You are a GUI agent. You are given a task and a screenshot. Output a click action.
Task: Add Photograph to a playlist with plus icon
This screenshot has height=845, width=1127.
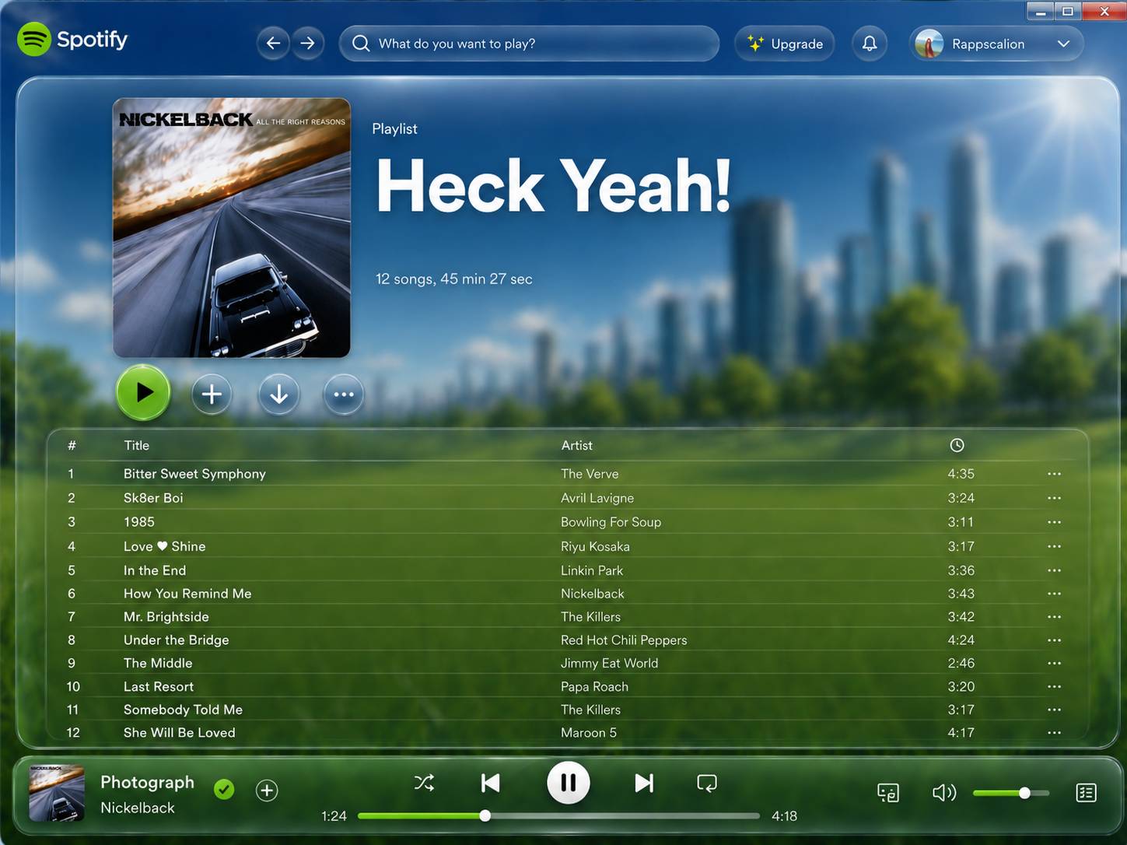click(x=267, y=791)
